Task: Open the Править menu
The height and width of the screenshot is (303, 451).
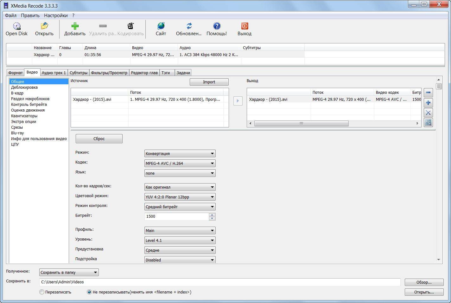Action: 30,15
